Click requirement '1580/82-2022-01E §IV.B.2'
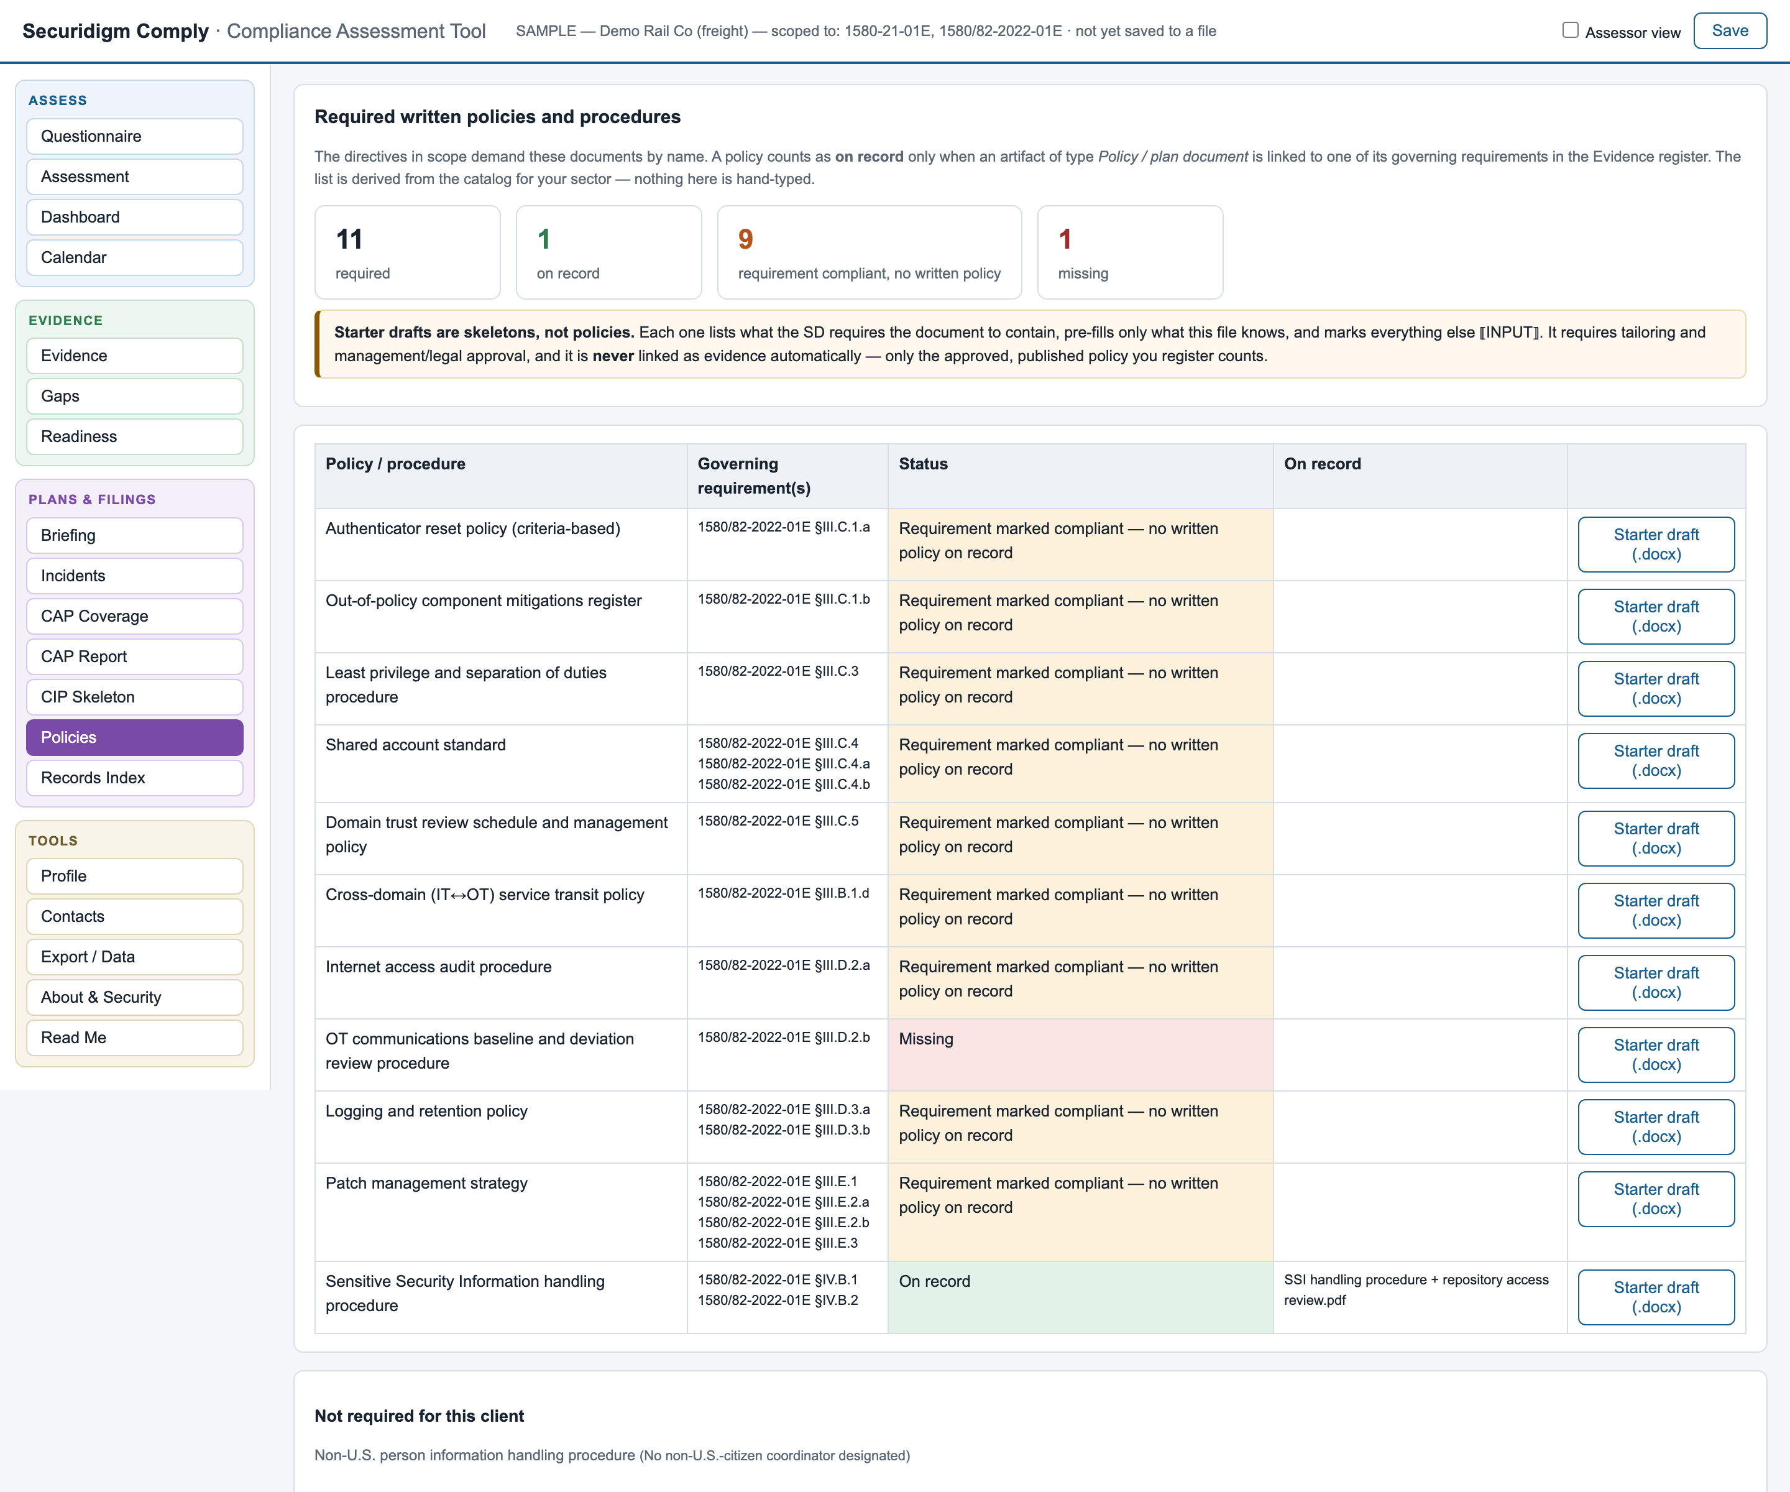1790x1492 pixels. tap(778, 1300)
